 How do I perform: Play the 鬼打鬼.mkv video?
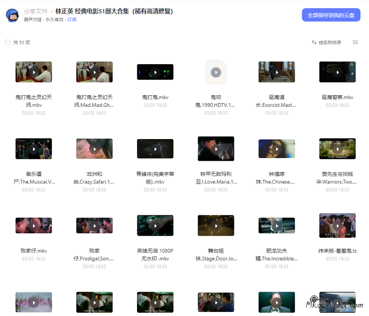[x=155, y=72]
